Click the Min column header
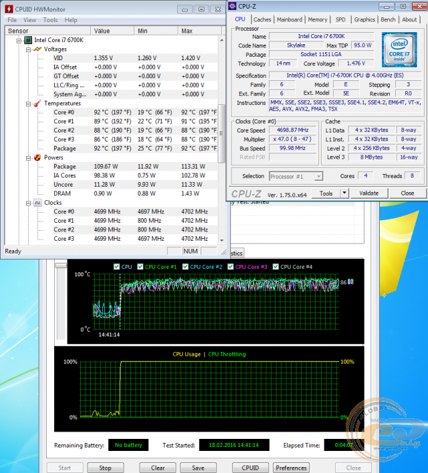 coord(156,31)
